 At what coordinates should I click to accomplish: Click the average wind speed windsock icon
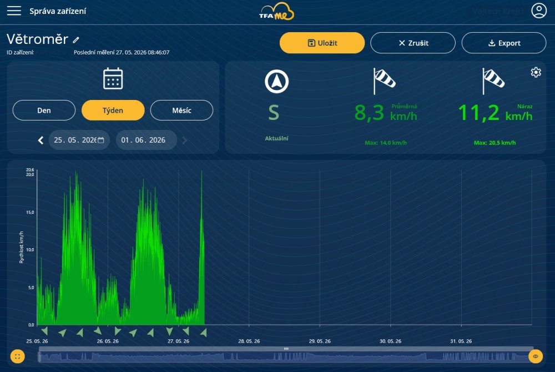(385, 81)
